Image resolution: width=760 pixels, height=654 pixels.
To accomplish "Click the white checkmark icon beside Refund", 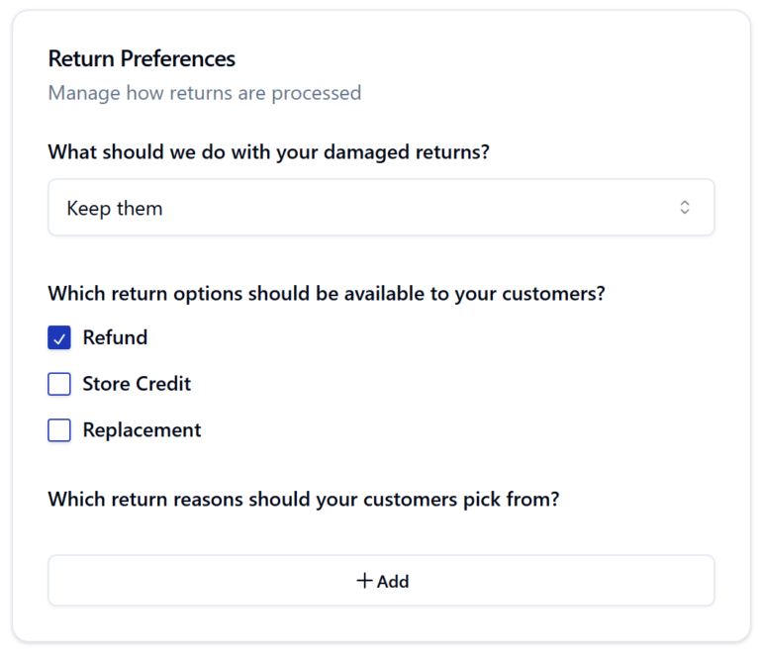I will click(59, 338).
